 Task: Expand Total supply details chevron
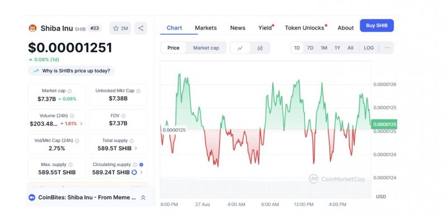(x=136, y=148)
